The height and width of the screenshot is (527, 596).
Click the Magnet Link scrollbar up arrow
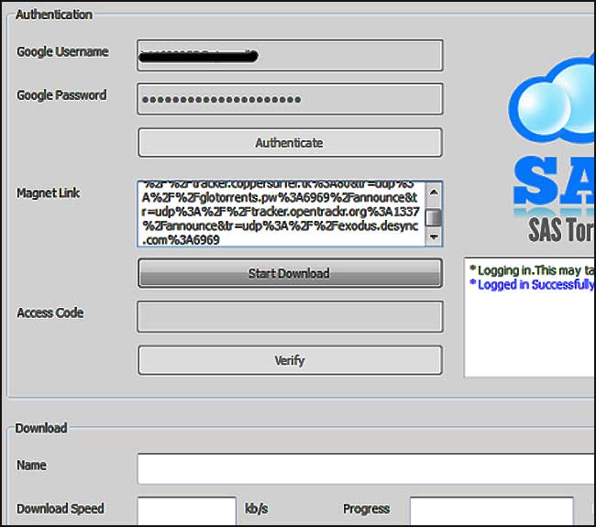(x=434, y=192)
